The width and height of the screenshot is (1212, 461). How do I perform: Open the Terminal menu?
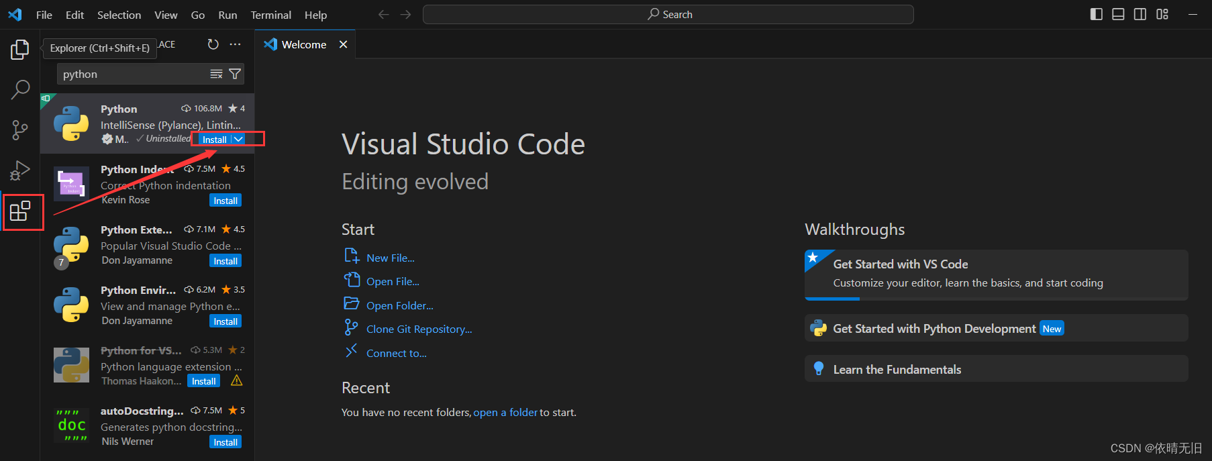click(x=270, y=15)
